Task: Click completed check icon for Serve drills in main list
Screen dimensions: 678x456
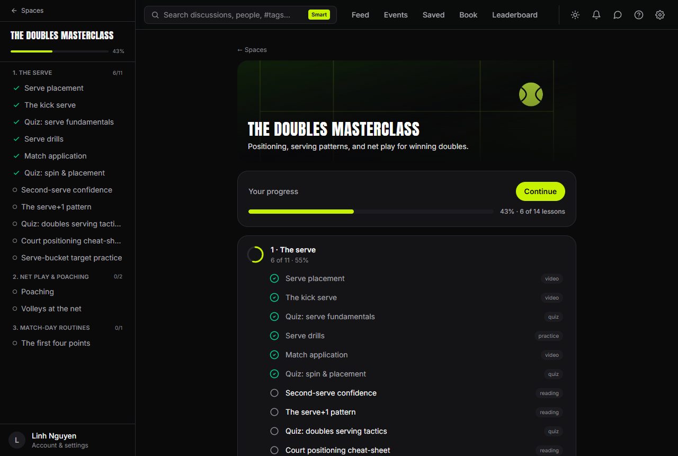Action: [x=274, y=336]
